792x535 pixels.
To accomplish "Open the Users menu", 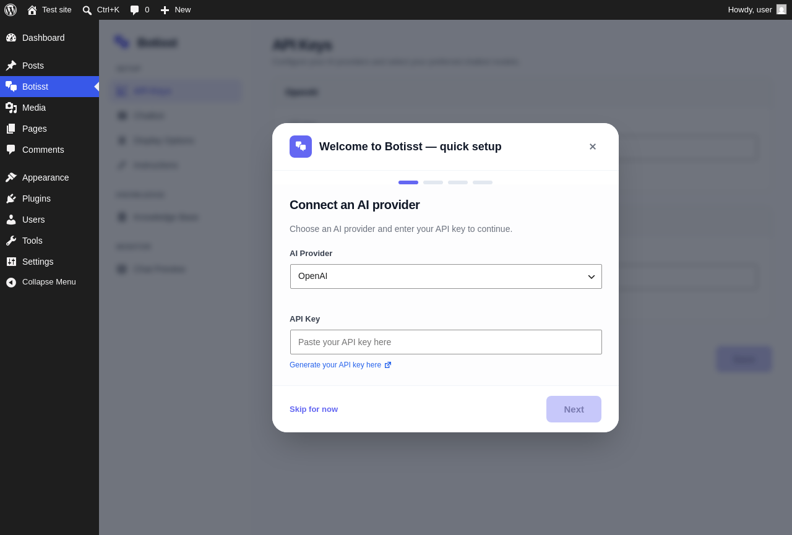I will click(49, 220).
